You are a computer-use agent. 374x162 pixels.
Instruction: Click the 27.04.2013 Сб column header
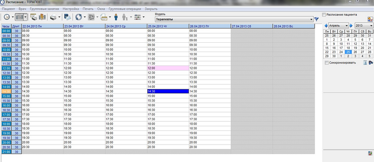pos(252,26)
